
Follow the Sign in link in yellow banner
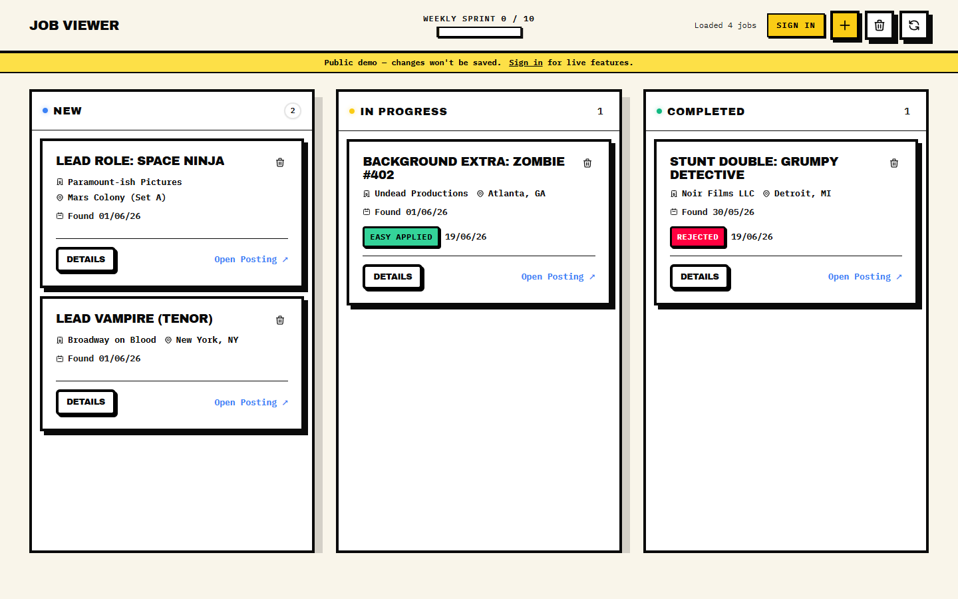pos(526,63)
